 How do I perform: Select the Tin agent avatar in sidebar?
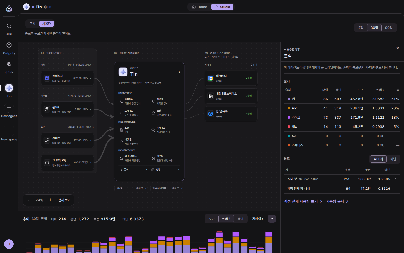point(9,88)
